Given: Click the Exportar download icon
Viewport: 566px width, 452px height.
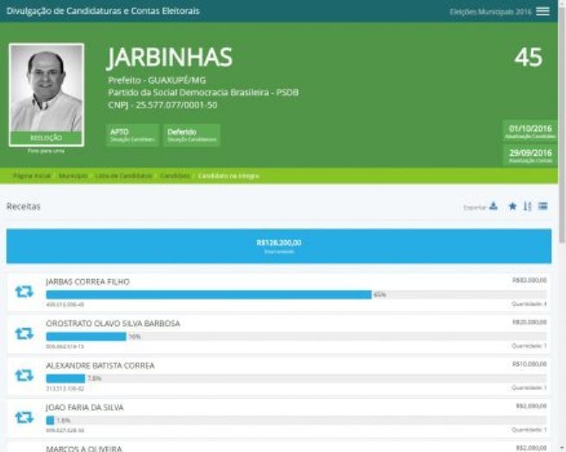Looking at the screenshot, I should coord(494,207).
